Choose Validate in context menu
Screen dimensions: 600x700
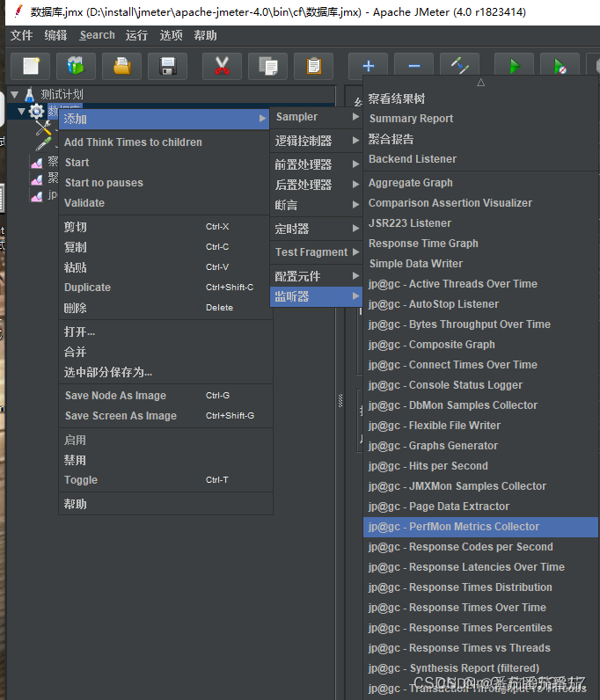tap(165, 202)
